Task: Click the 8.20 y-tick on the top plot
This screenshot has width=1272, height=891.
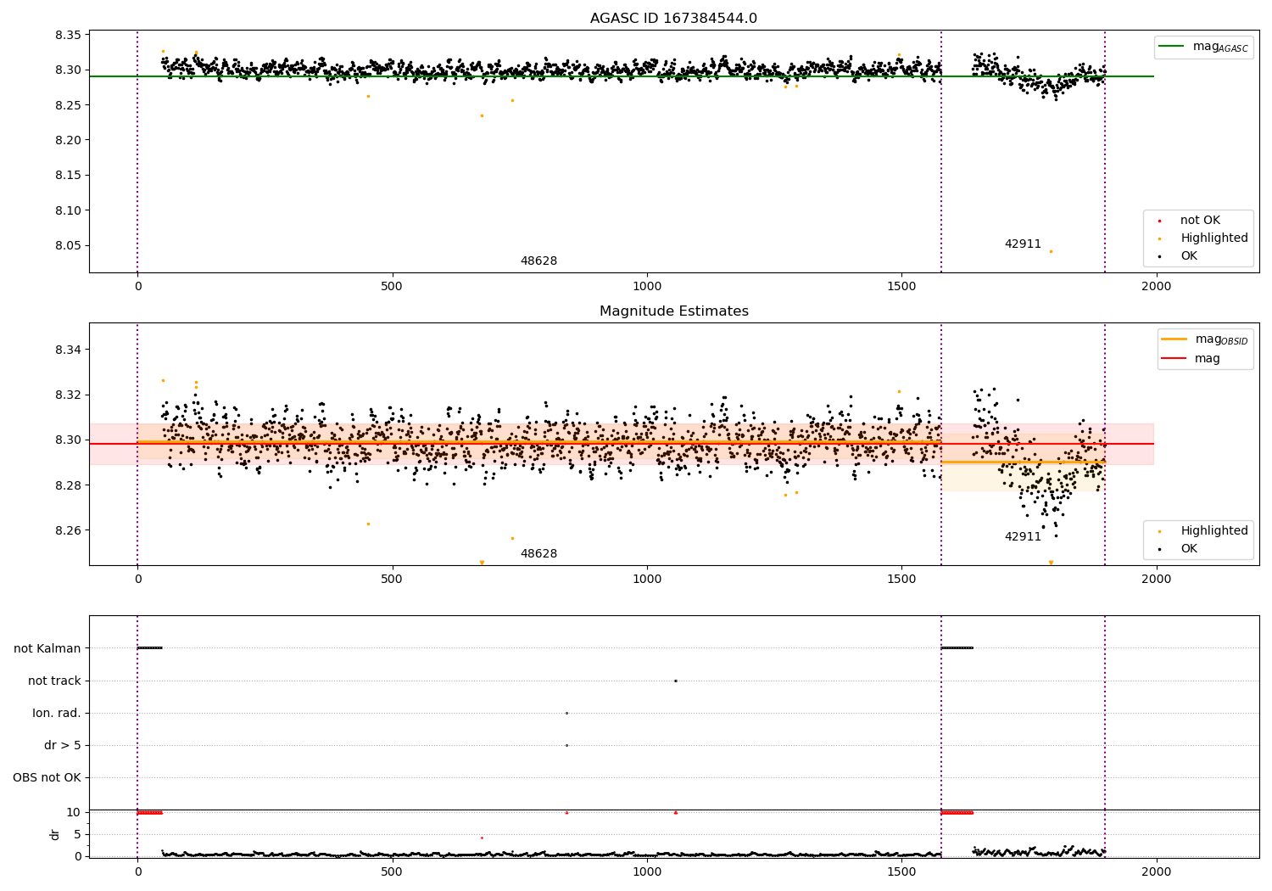Action: [x=68, y=140]
